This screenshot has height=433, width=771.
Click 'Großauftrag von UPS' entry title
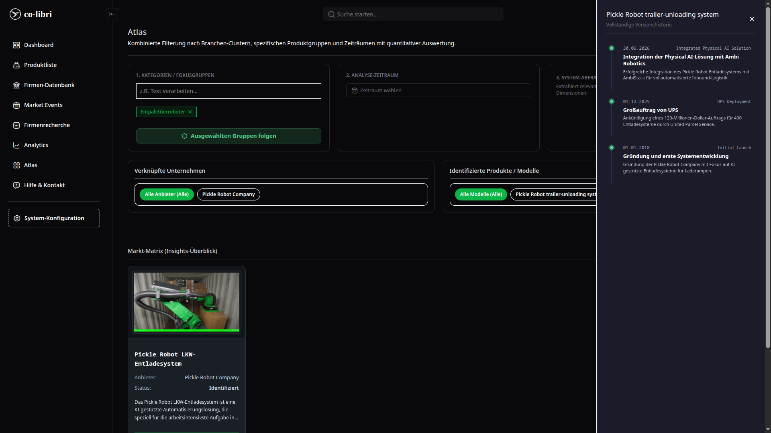click(x=651, y=110)
